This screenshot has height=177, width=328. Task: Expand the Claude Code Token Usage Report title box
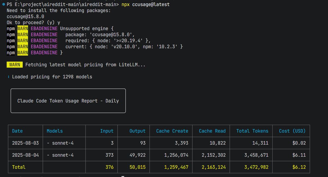click(68, 101)
